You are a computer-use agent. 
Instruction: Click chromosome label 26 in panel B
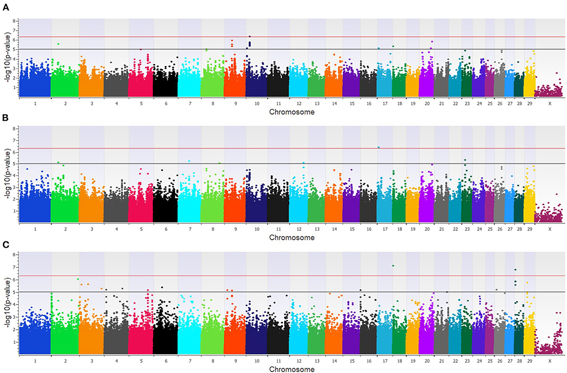click(500, 229)
